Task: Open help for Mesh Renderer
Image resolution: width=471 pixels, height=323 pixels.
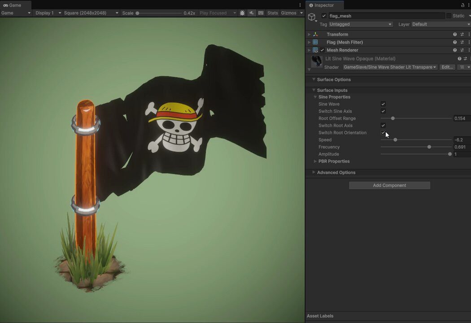Action: pos(455,50)
